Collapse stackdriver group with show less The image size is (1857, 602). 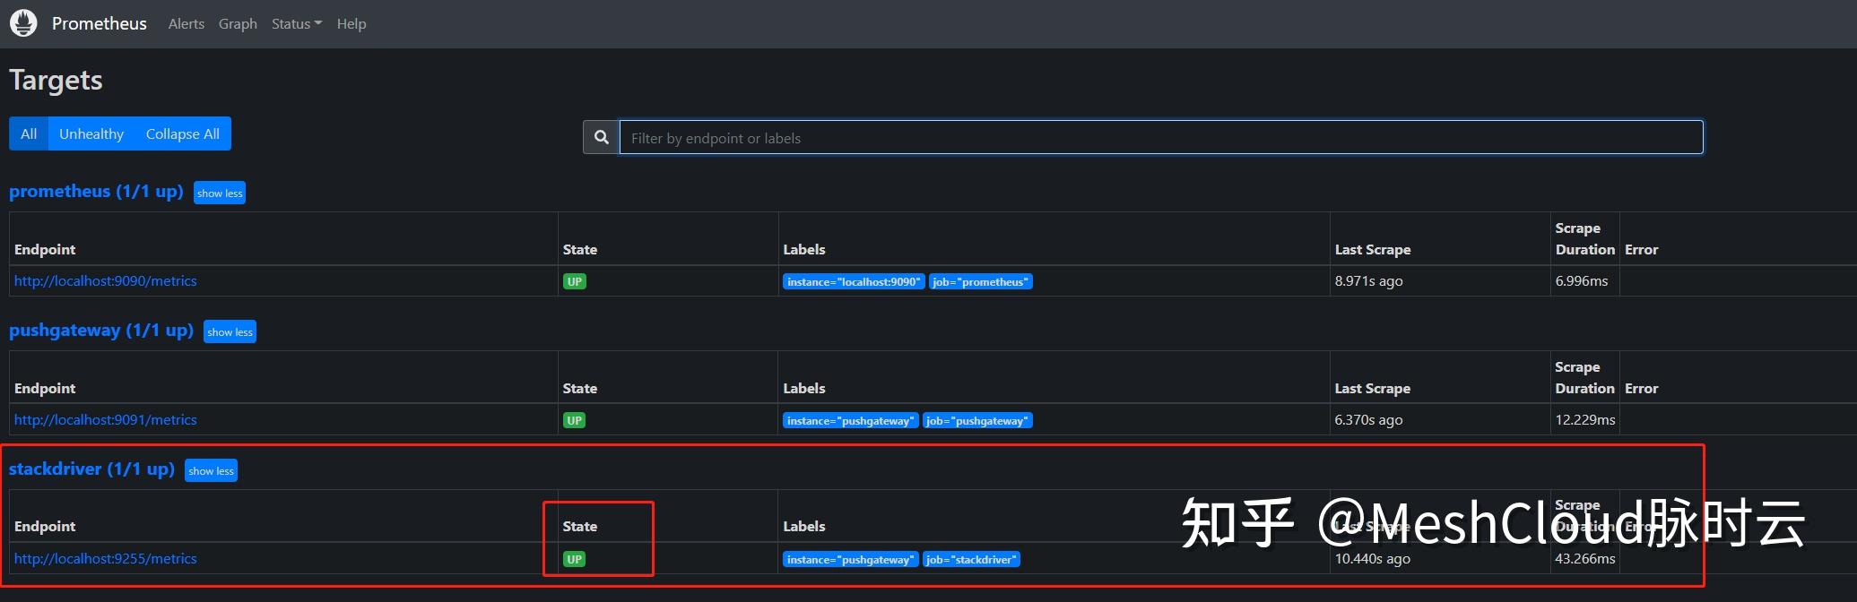click(x=211, y=470)
